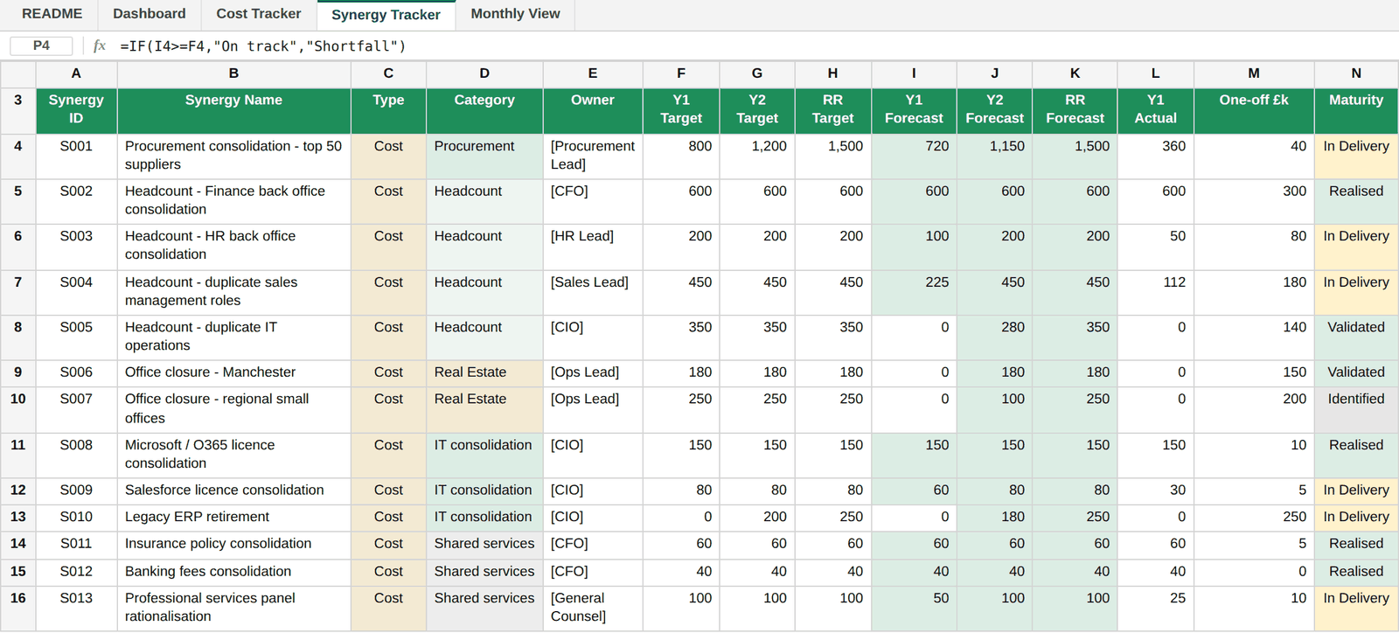
Task: Click the Y1 Actual header cell
Action: pos(1155,110)
